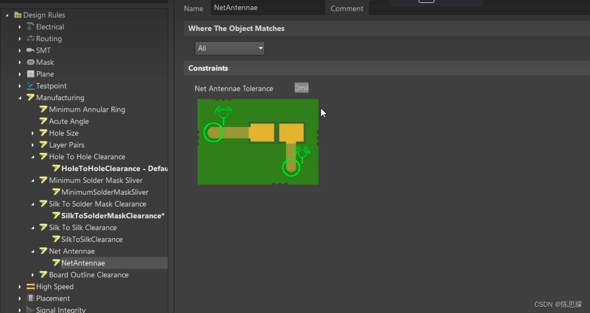Click the Electrical category icon
590x313 pixels.
click(x=31, y=27)
